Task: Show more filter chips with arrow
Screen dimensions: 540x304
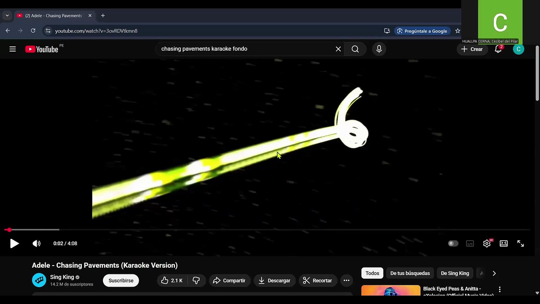Action: pos(494,273)
